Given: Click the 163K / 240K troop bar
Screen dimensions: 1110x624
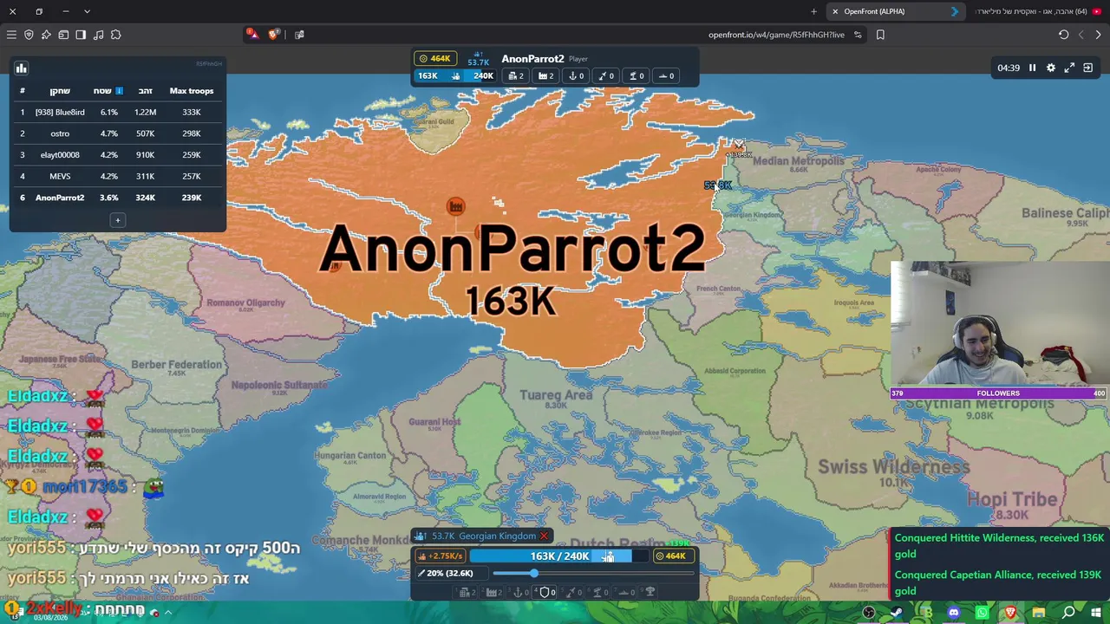Looking at the screenshot, I should [x=560, y=556].
